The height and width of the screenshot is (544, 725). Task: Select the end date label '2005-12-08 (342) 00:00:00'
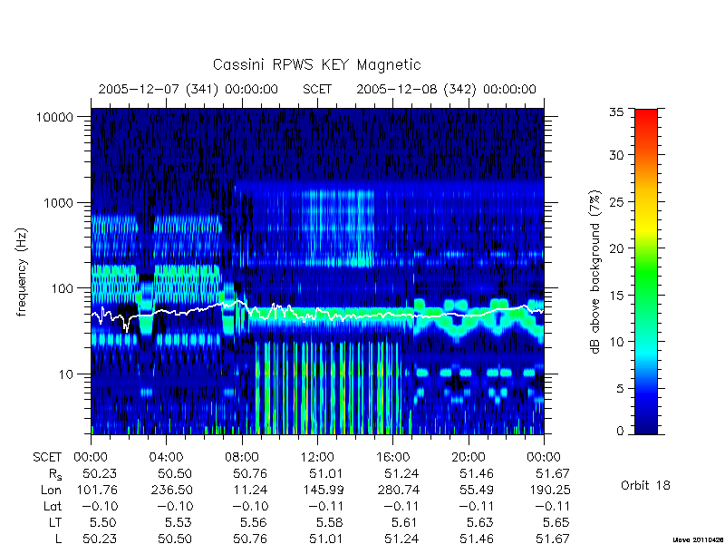pos(446,89)
